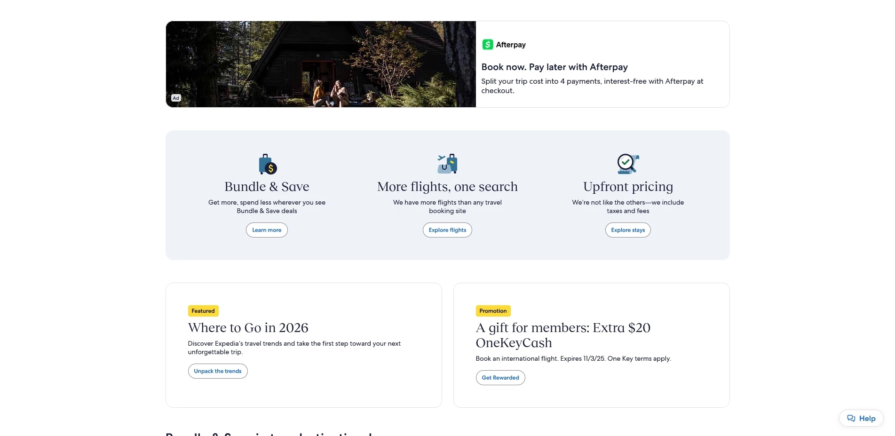Viewport: 895px width, 436px height.
Task: Click Explore stays
Action: coord(627,230)
